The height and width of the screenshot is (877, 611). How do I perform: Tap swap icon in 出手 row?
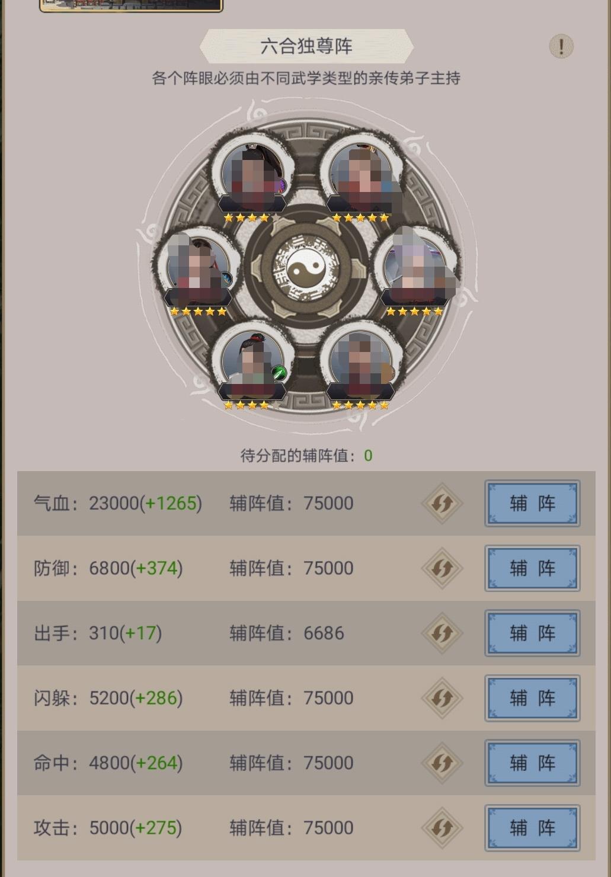(x=442, y=633)
